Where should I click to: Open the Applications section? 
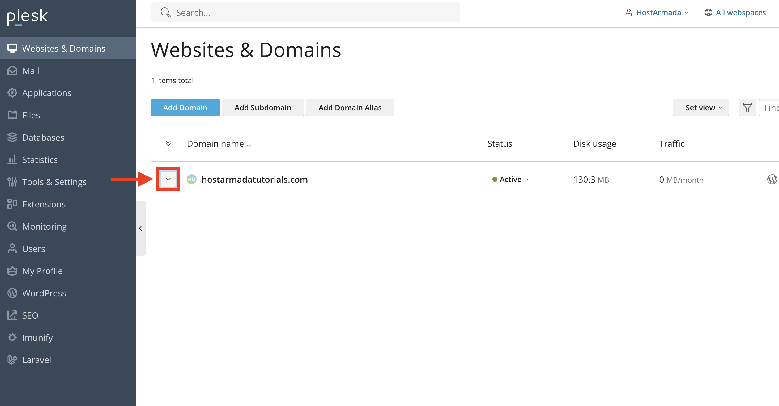[47, 93]
